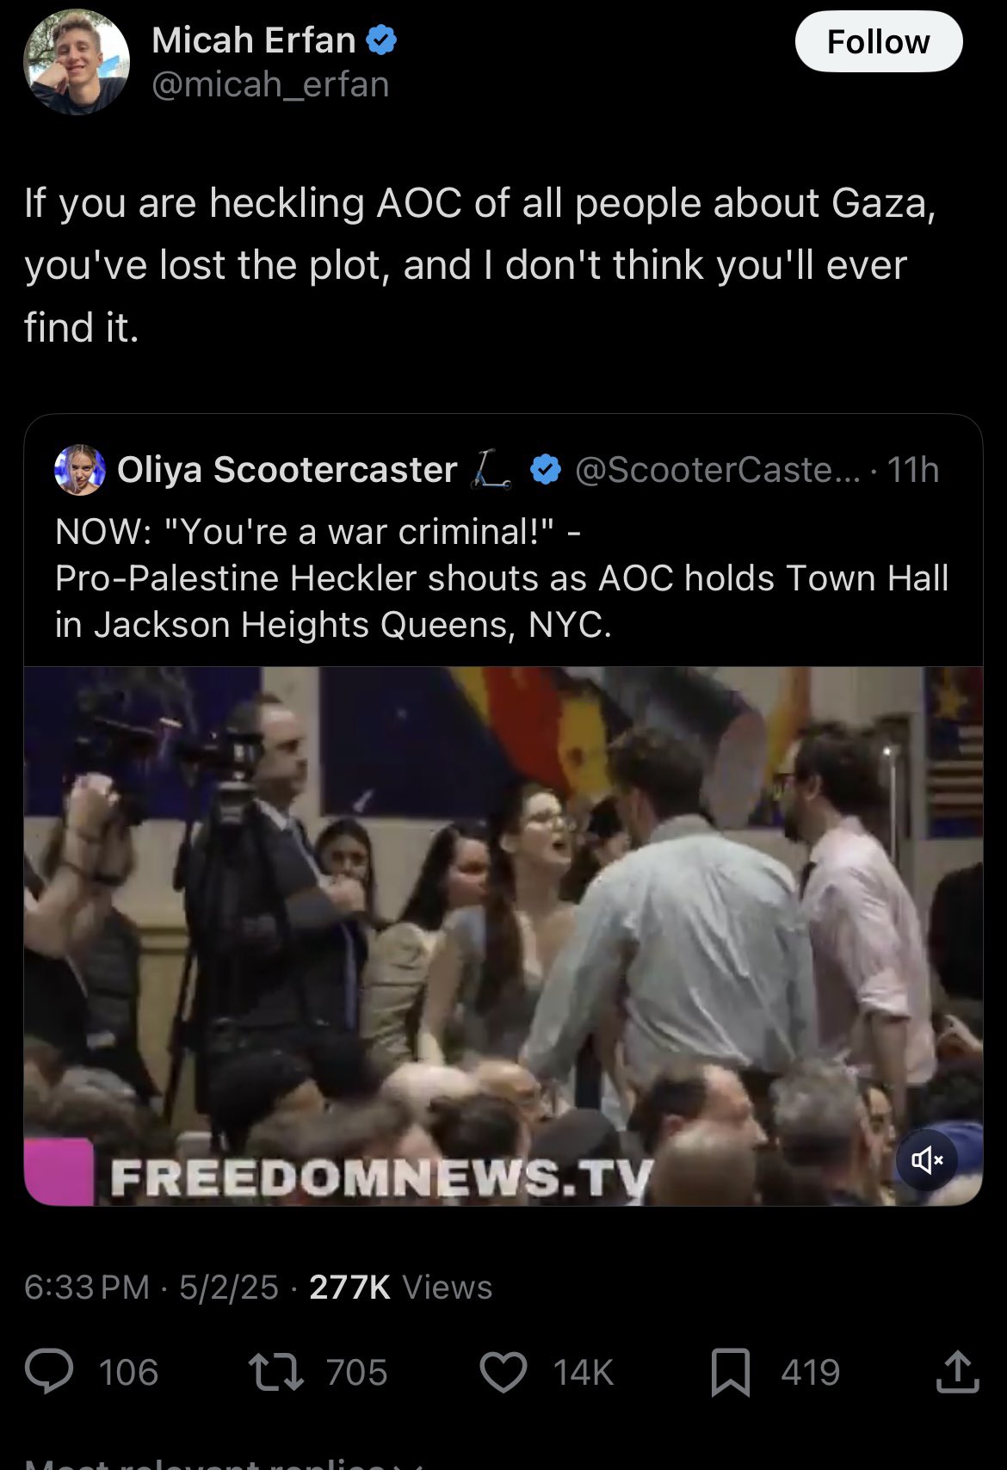
Task: Open the Micah Erfan display name
Action: pyautogui.click(x=254, y=40)
